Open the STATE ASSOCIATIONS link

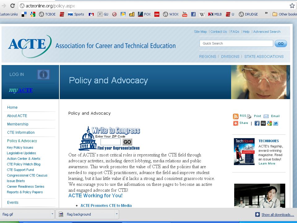tap(264, 56)
